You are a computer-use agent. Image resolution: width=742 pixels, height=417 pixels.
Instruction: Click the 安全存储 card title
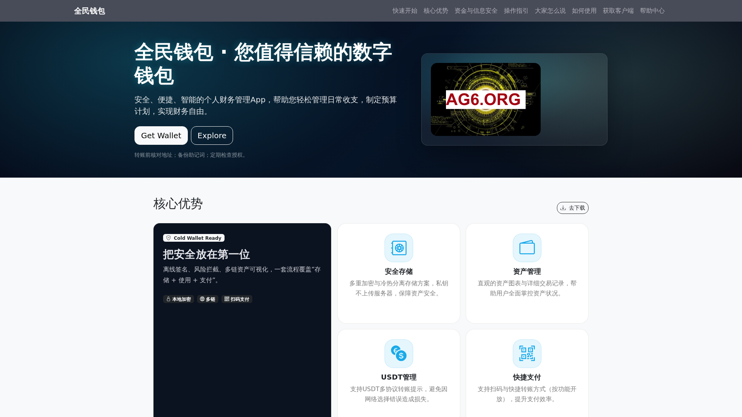tap(399, 271)
